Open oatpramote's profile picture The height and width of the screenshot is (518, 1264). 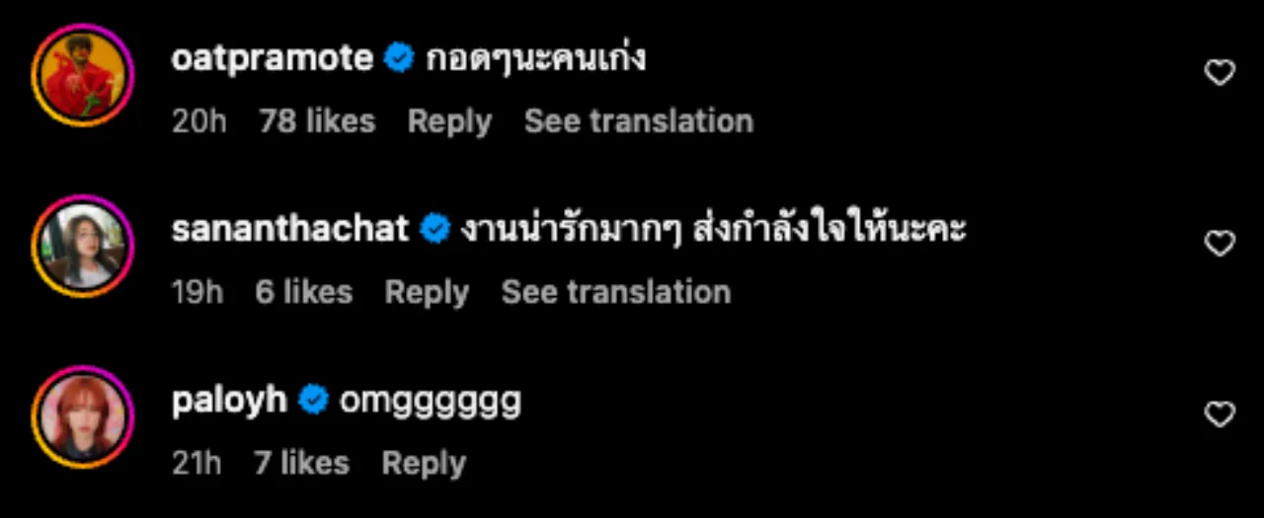click(82, 75)
